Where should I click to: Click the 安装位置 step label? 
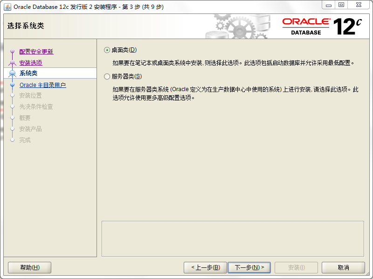click(x=30, y=96)
